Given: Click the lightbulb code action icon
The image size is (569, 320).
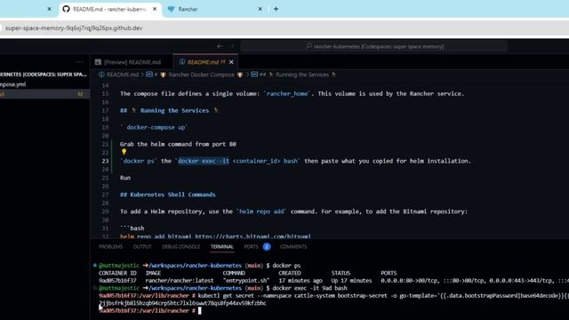Looking at the screenshot, I should point(124,152).
